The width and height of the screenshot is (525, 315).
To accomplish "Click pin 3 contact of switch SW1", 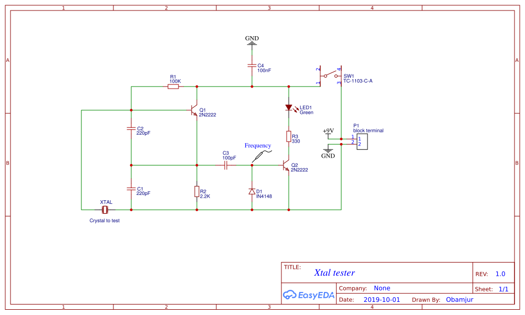I will coord(341,83).
